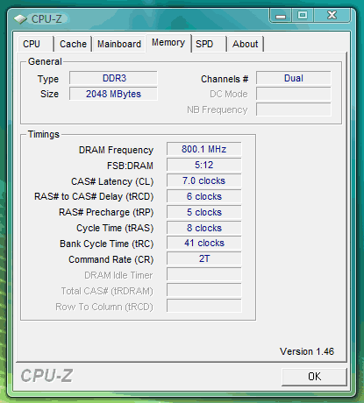Switch to the CPU tab

click(x=36, y=44)
